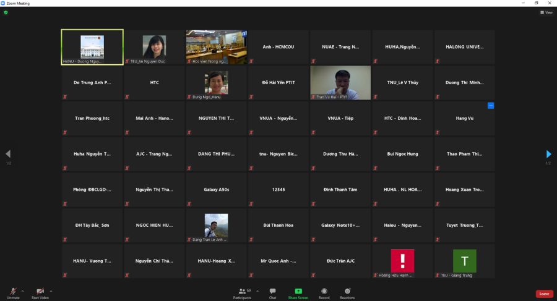
Task: Click the green Share Screen button
Action: click(298, 293)
